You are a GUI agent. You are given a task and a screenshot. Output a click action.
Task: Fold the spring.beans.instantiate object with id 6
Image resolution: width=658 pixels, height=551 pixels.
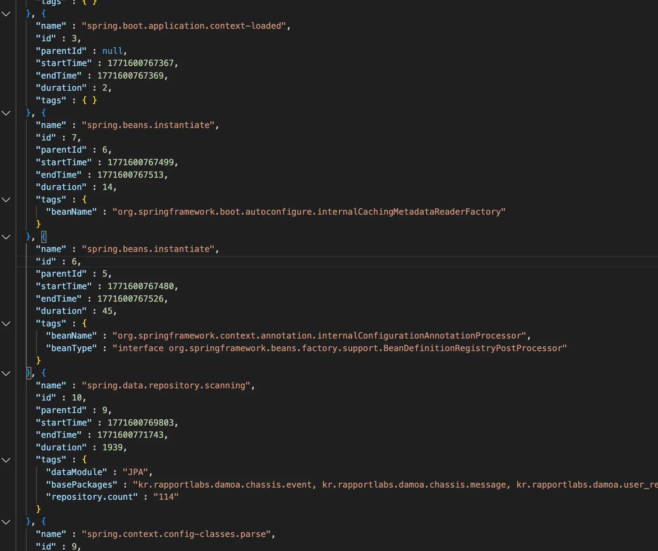(x=6, y=237)
